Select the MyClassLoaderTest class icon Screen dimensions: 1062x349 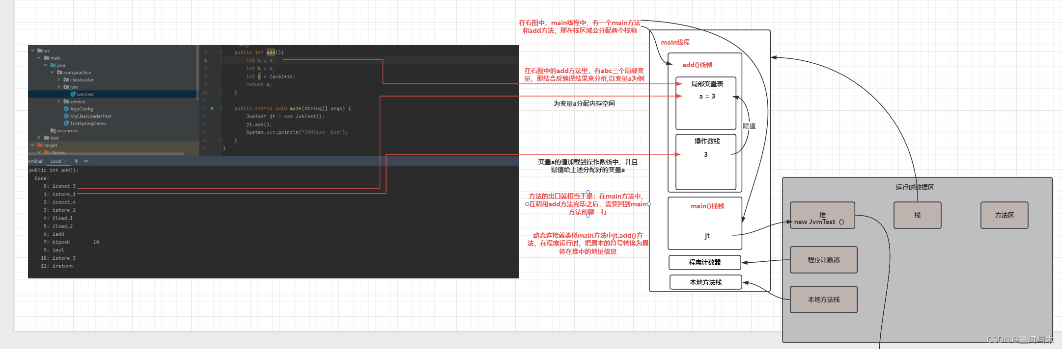coord(66,116)
